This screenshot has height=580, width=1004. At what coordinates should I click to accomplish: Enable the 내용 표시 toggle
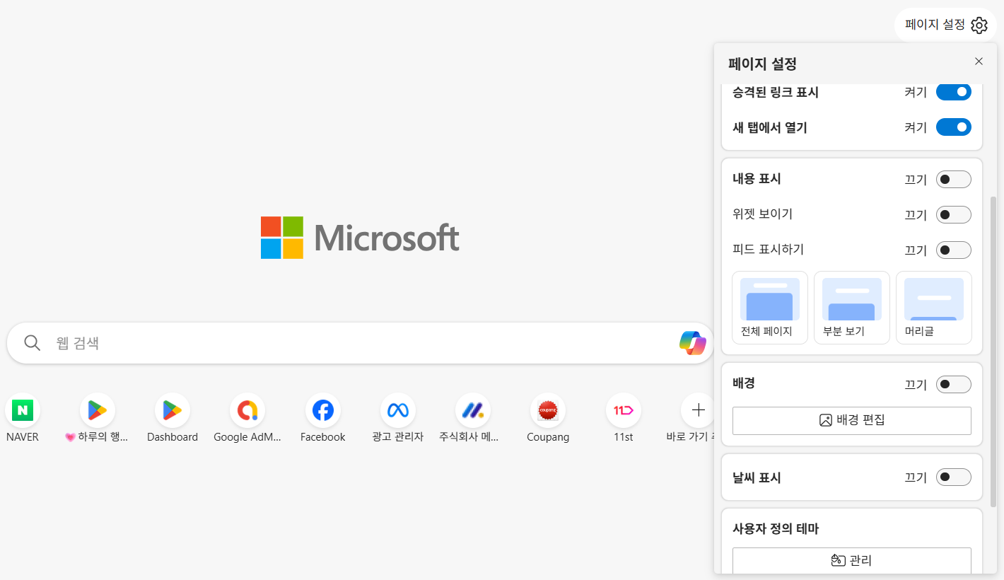[954, 180]
